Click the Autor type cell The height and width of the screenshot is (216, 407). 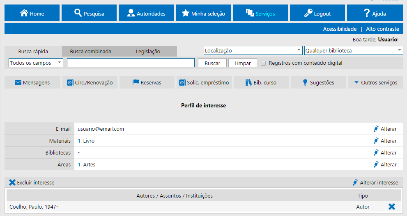pyautogui.click(x=363, y=207)
